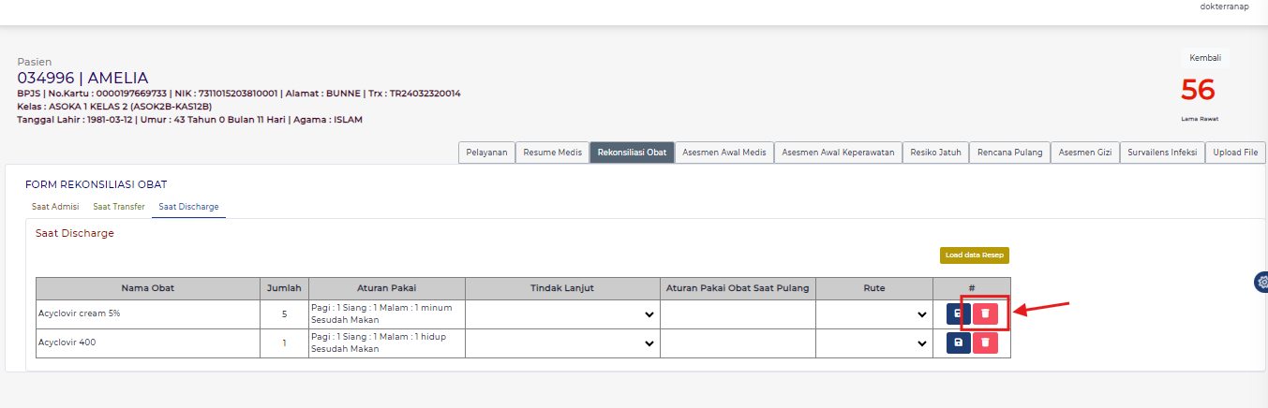Open Rute dropdown for Acyclovir 400
The height and width of the screenshot is (408, 1268).
click(874, 343)
